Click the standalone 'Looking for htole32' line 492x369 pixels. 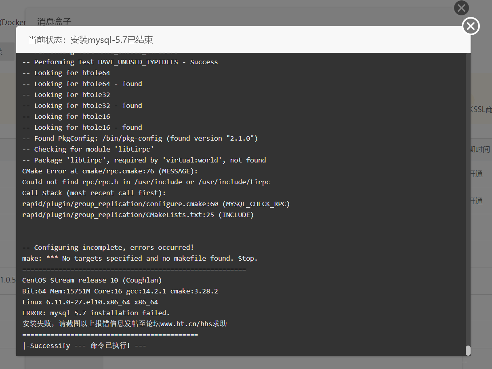66,95
